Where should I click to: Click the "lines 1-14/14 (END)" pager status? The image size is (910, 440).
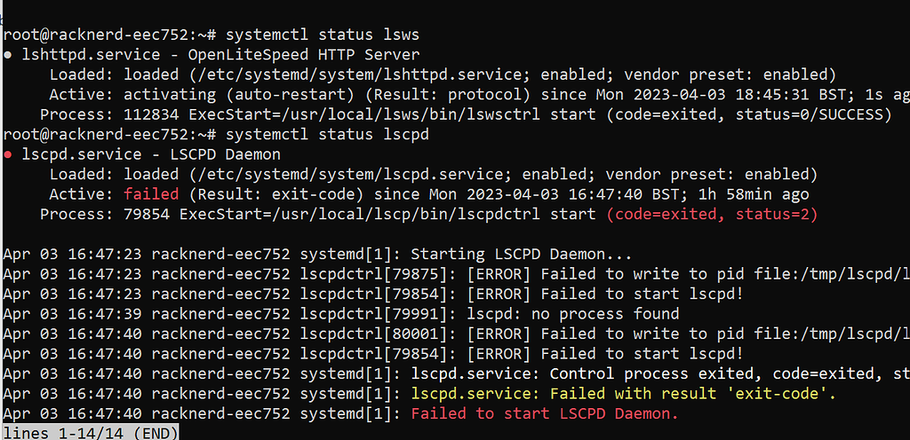(x=89, y=432)
